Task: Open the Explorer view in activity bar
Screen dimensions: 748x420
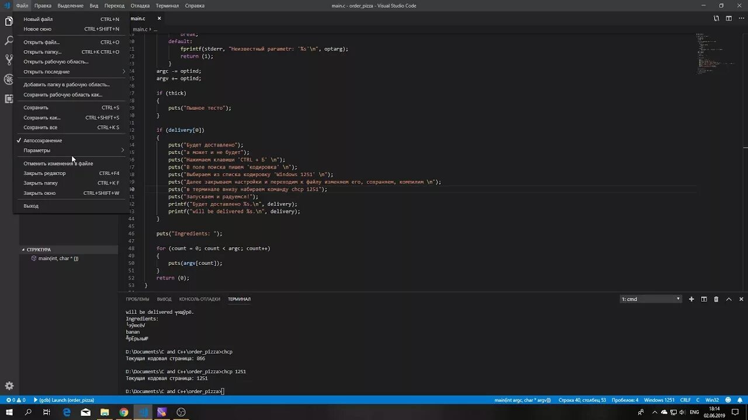Action: pyautogui.click(x=9, y=22)
